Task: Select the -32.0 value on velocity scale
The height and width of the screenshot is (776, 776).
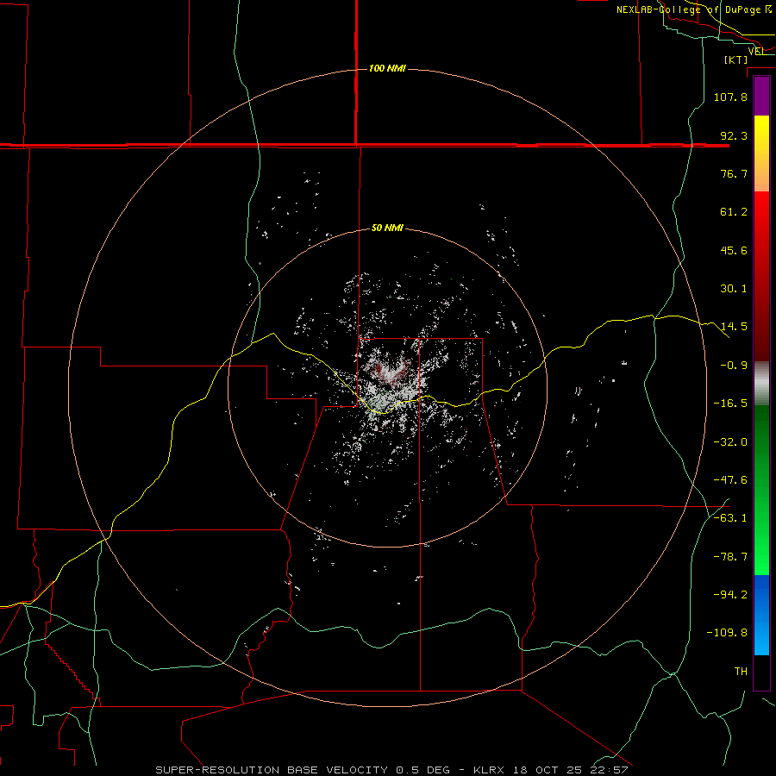Action: click(730, 442)
